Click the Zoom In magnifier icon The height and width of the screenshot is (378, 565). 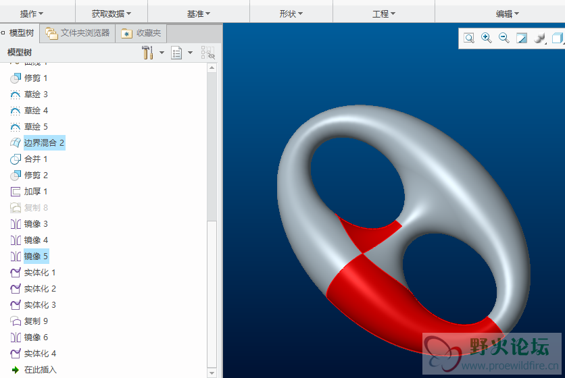tap(487, 38)
